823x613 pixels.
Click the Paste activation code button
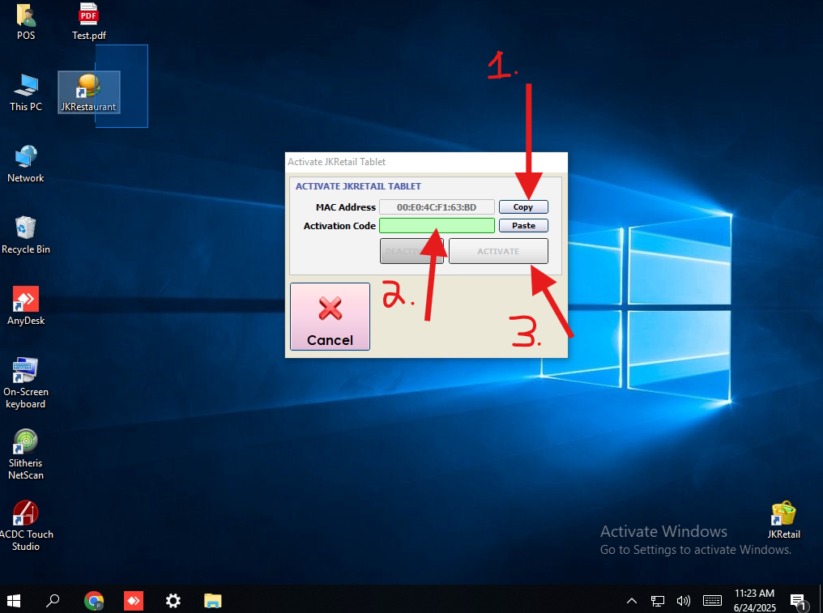coord(523,226)
